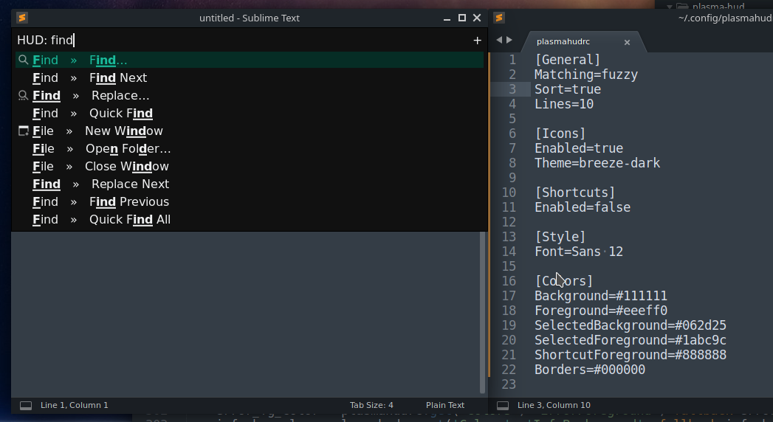Click magnifier icon on Find » Find… row

[x=23, y=60]
